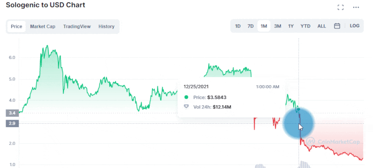This screenshot has height=168, width=373.
Task: Click the 3.4 price axis marker
Action: 12,113
